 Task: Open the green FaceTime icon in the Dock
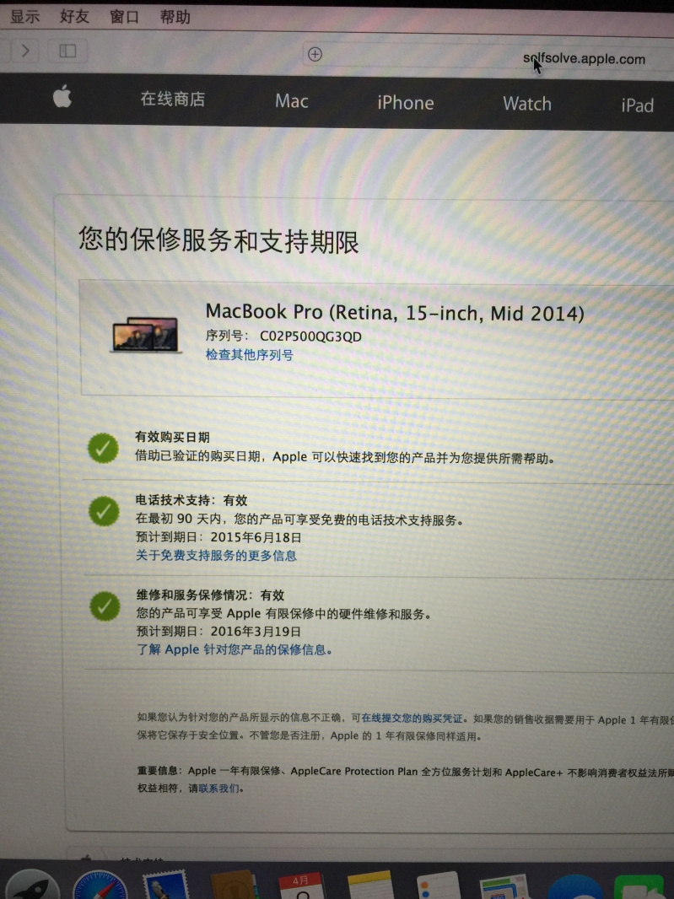[639, 886]
